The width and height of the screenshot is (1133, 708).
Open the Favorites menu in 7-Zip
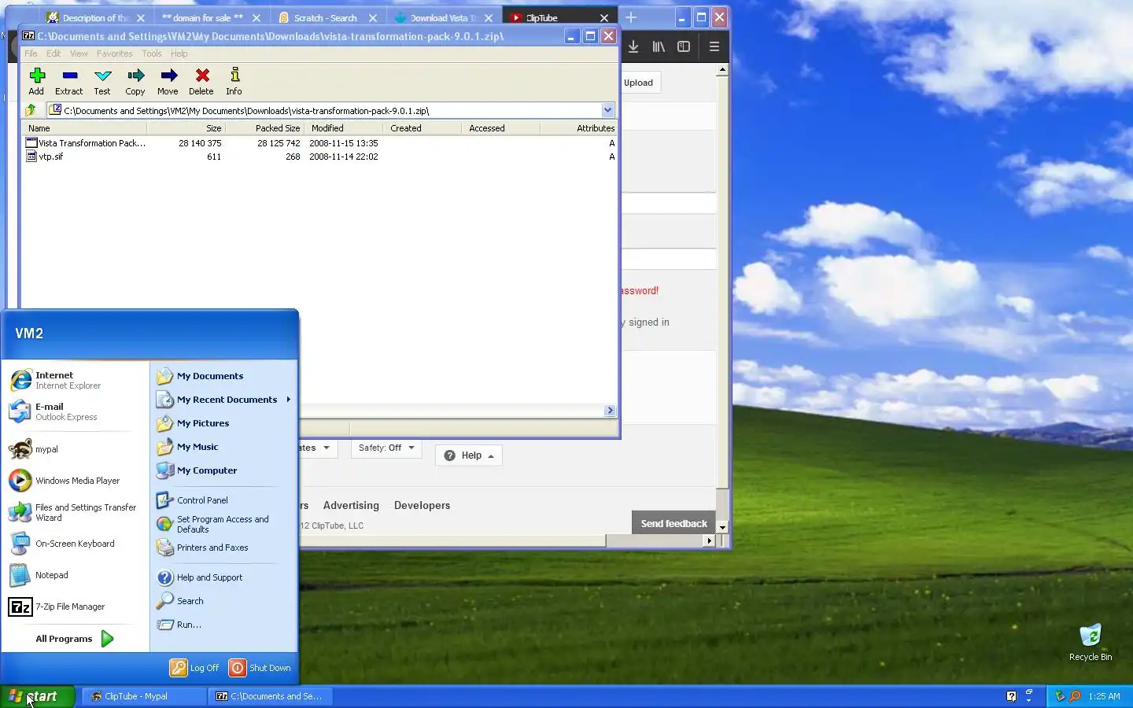tap(115, 53)
